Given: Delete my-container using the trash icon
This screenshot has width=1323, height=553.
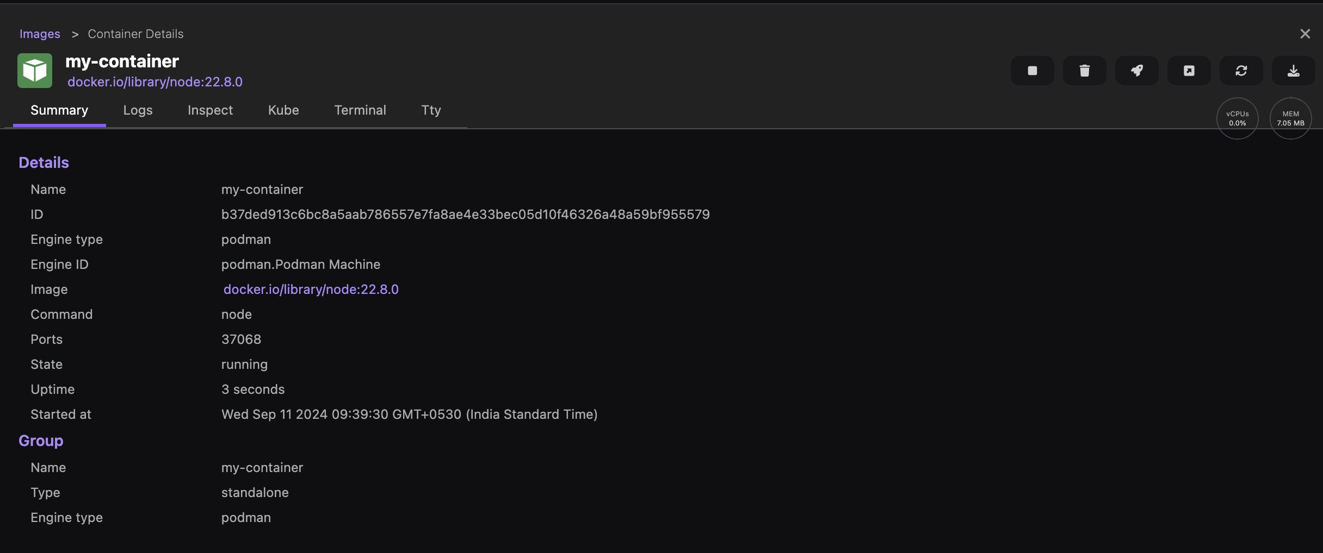Looking at the screenshot, I should [x=1084, y=70].
